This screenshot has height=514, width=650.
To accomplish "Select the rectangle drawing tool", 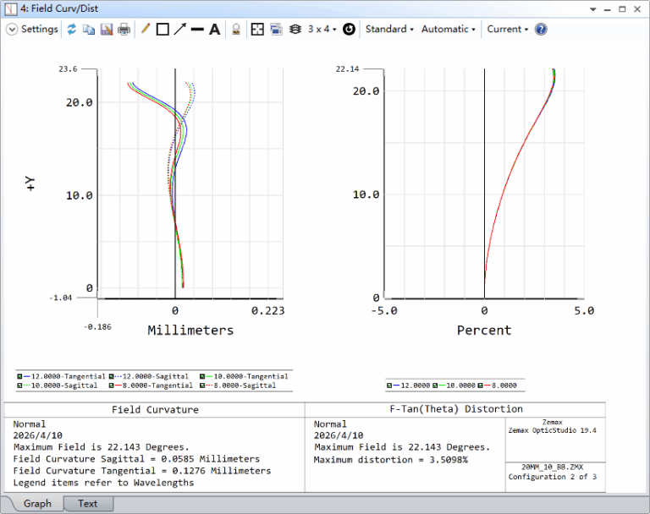I will pyautogui.click(x=162, y=29).
